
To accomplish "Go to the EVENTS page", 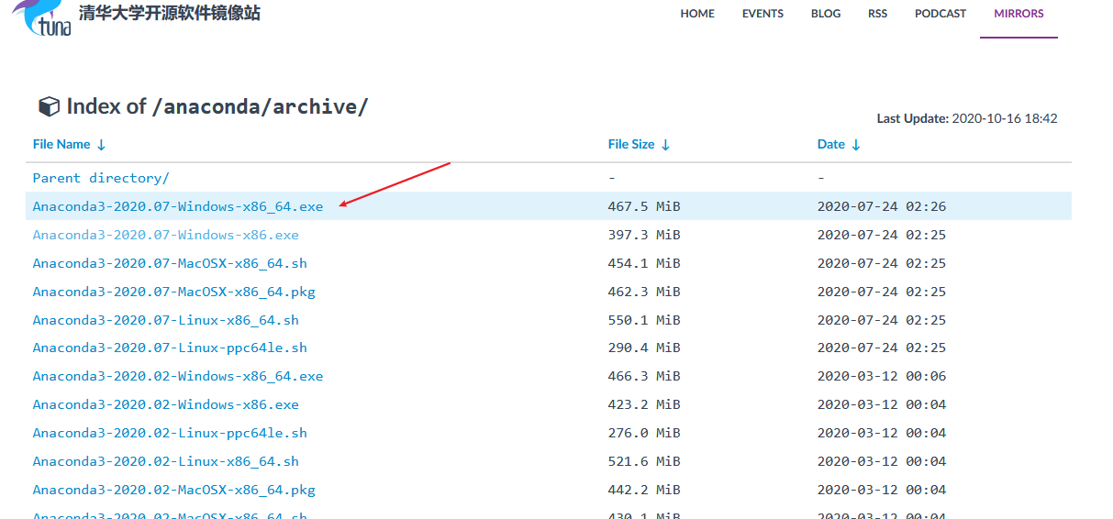I will 762,14.
